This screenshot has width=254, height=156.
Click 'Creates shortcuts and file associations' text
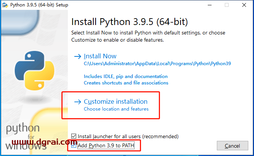pyautogui.click(x=126, y=83)
